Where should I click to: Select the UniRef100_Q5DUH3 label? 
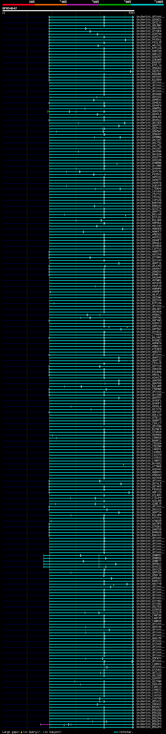(x=149, y=68)
